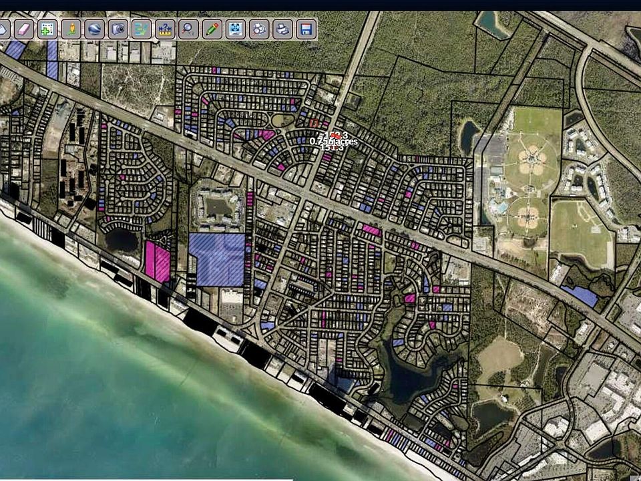Click the magnifier search tool
The height and width of the screenshot is (481, 641).
pos(188,29)
